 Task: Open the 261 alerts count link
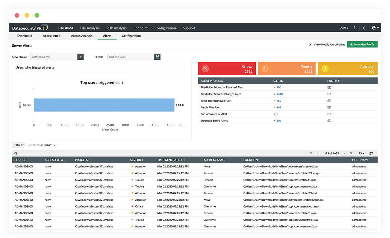279,107
